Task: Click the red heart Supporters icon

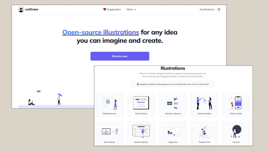Action: pos(105,9)
